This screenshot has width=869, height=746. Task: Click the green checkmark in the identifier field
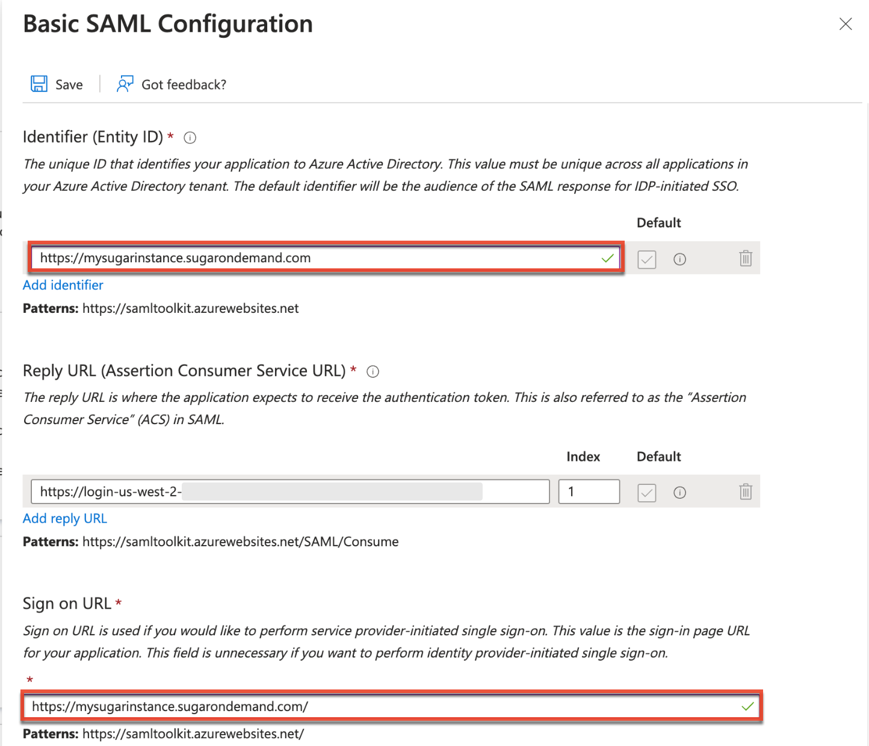coord(607,257)
